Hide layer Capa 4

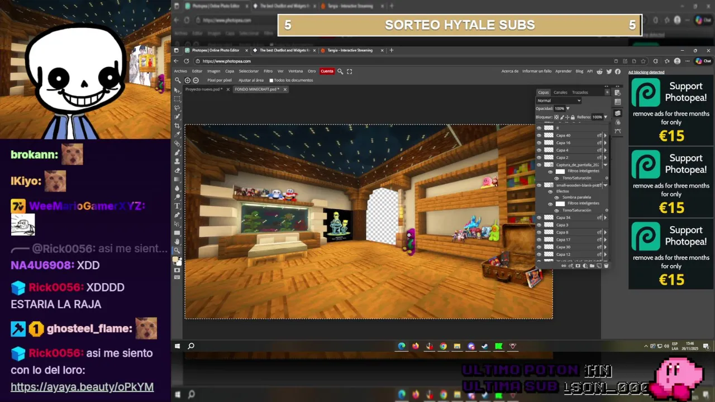(539, 150)
